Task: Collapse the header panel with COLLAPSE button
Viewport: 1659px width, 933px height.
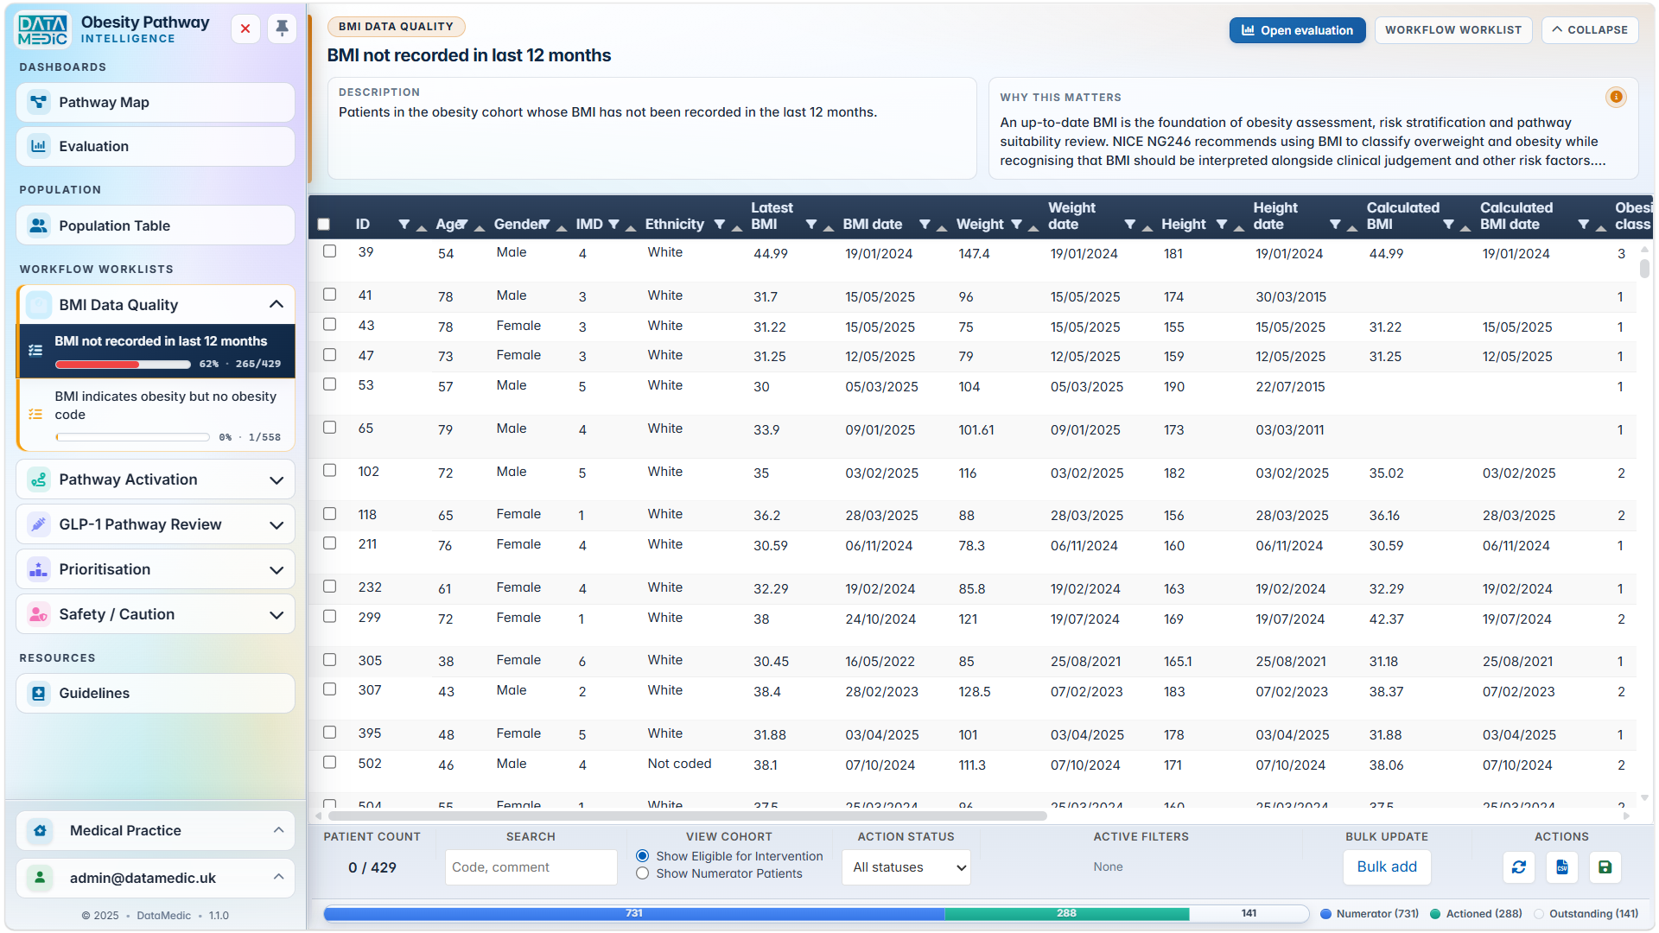Action: pyautogui.click(x=1590, y=29)
